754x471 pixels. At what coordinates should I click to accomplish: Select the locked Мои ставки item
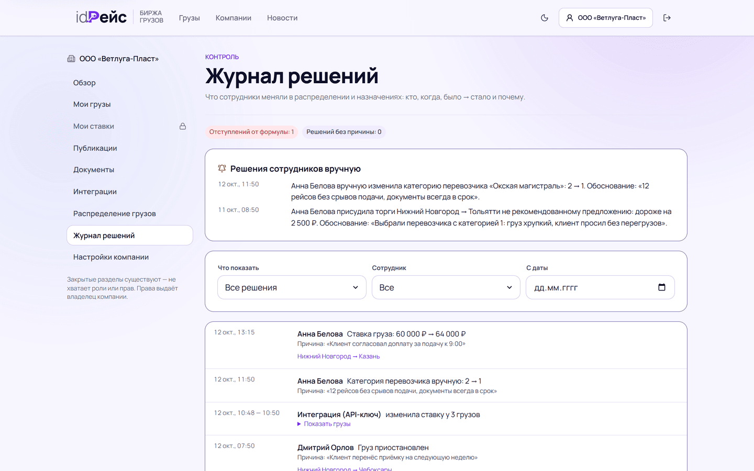tap(130, 126)
